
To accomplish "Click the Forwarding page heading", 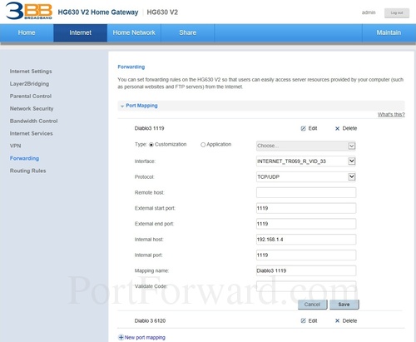I will 131,67.
